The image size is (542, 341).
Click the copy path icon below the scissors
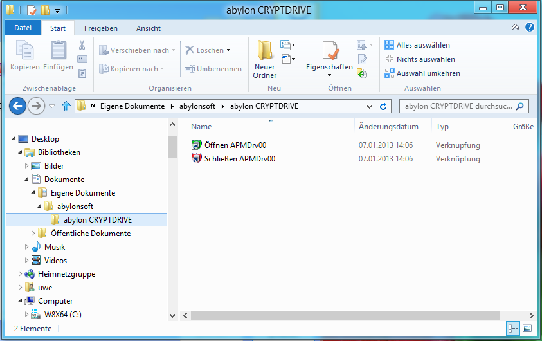tap(82, 59)
